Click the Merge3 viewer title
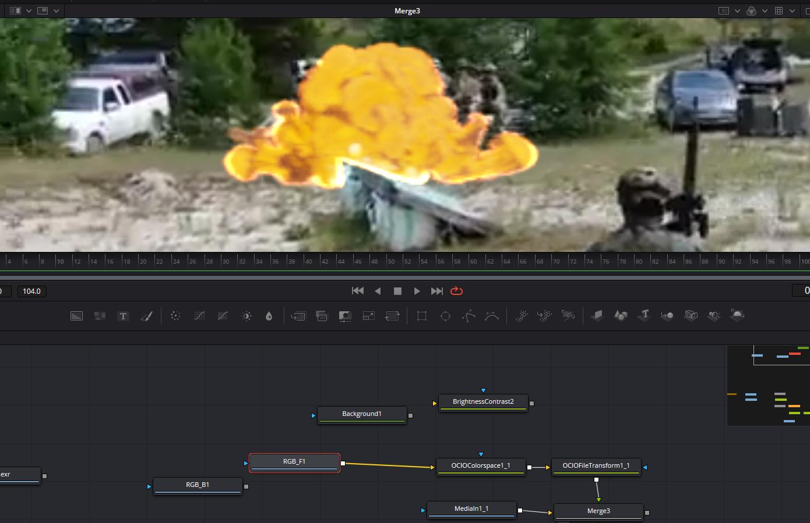This screenshot has width=810, height=523. pyautogui.click(x=407, y=10)
